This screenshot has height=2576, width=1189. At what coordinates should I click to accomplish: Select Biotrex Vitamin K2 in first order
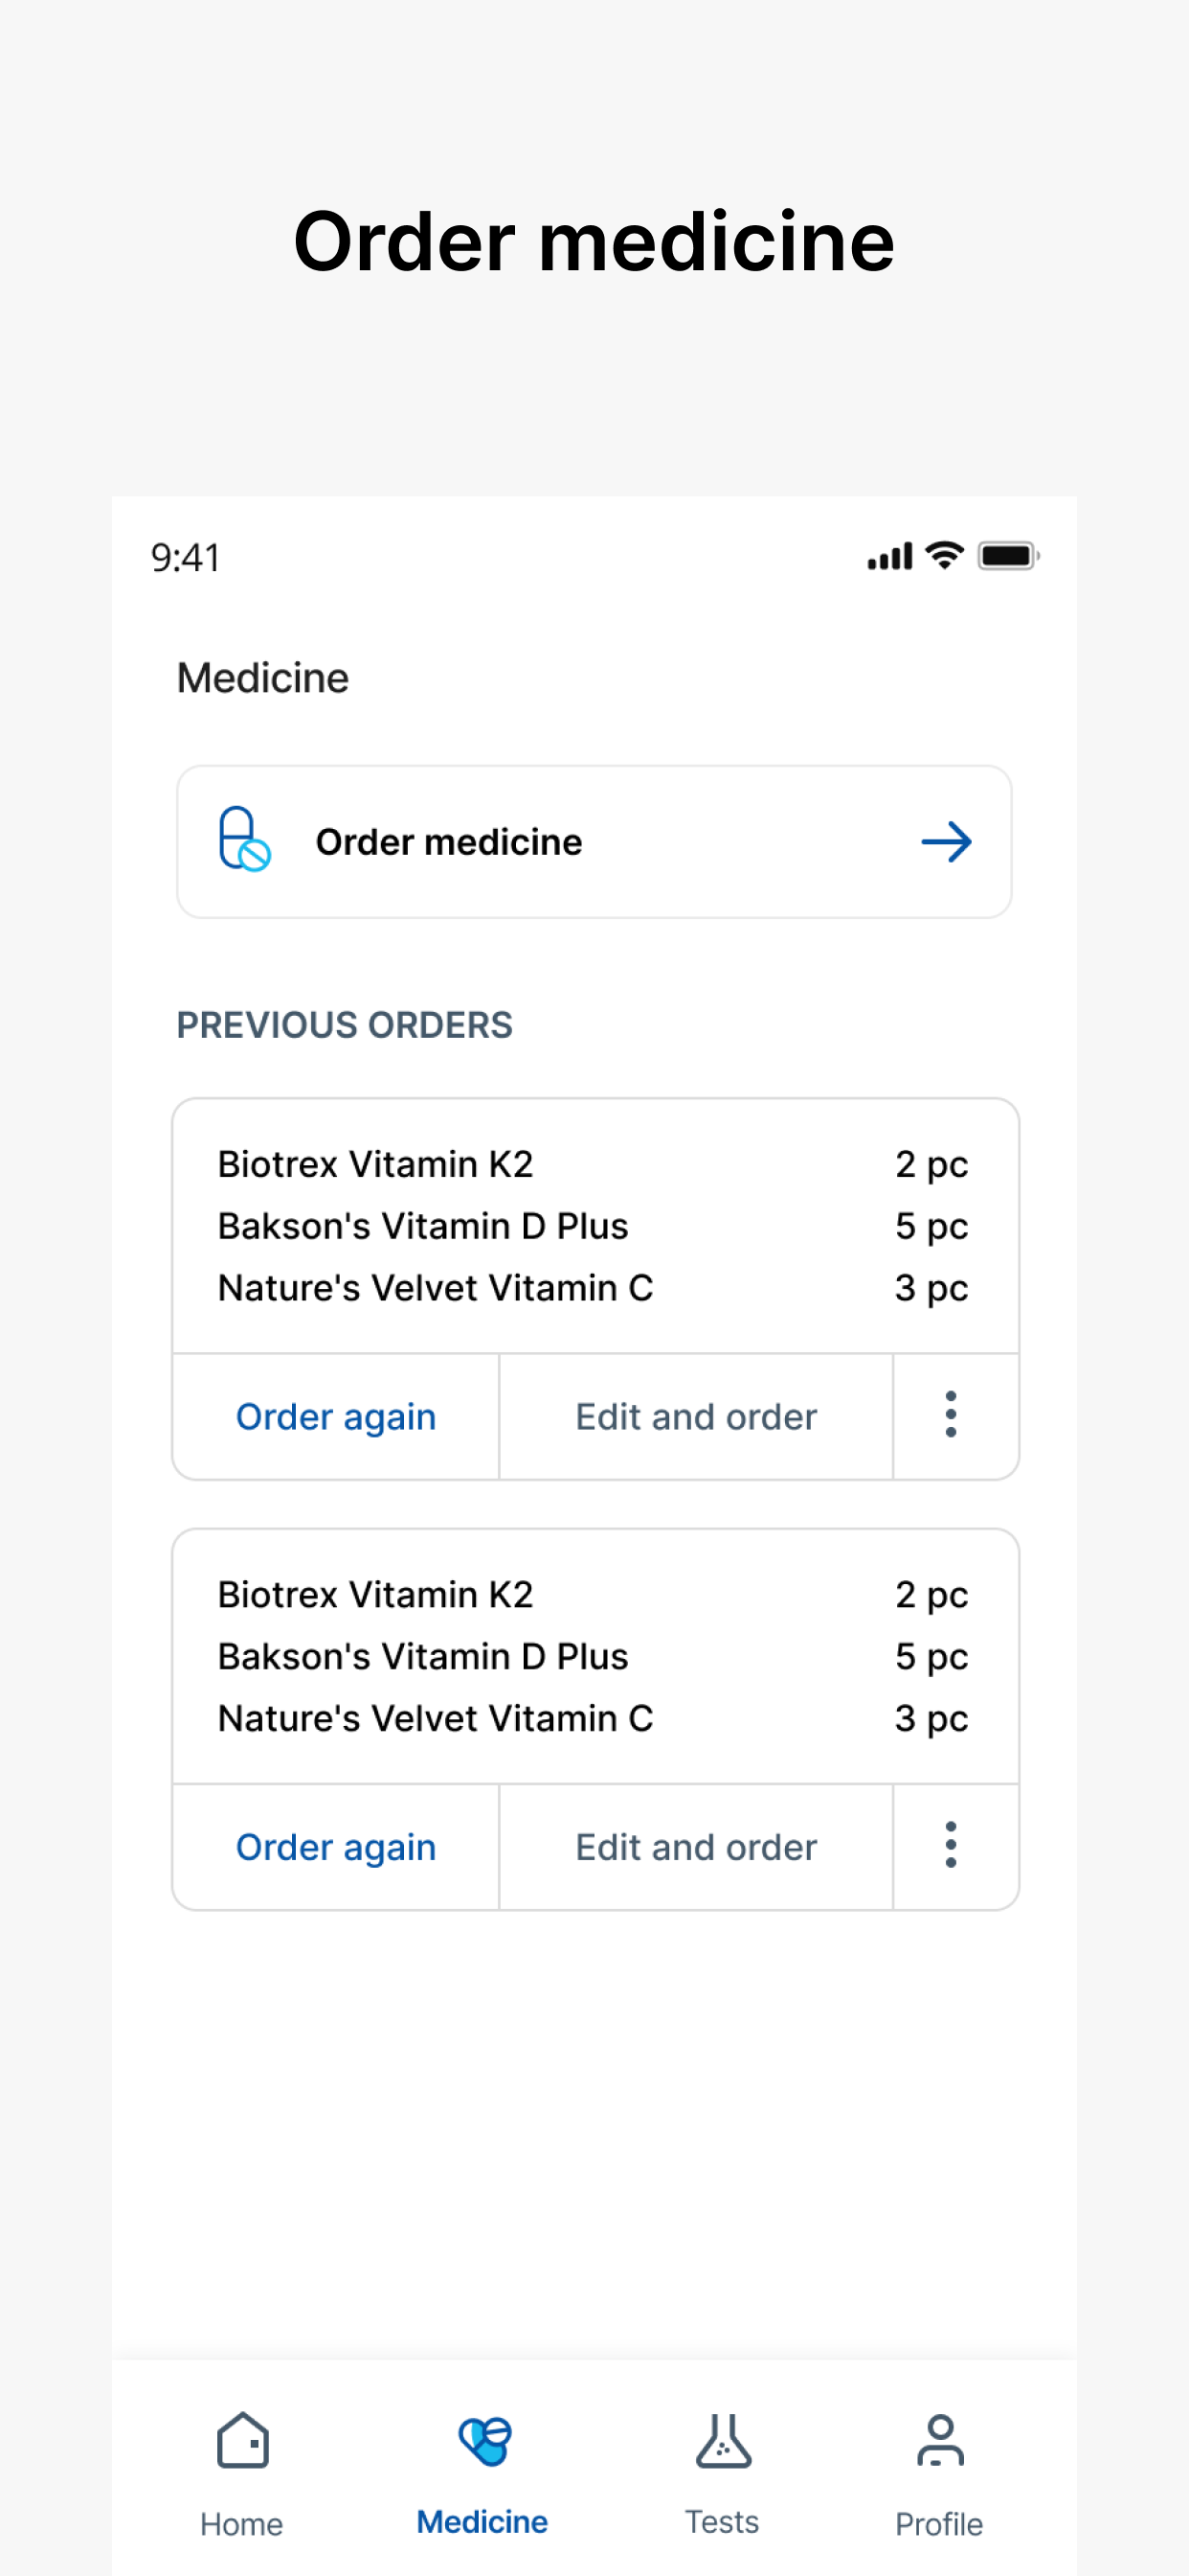point(375,1164)
